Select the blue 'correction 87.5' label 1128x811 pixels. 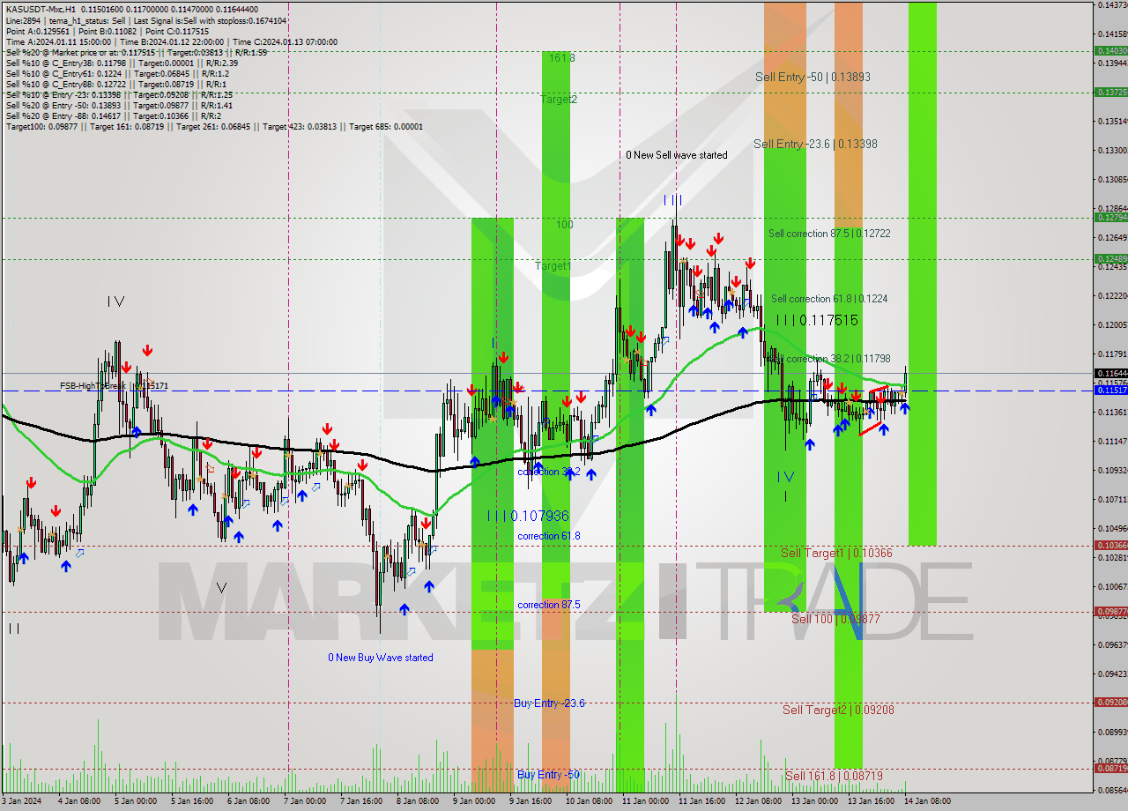pos(548,605)
